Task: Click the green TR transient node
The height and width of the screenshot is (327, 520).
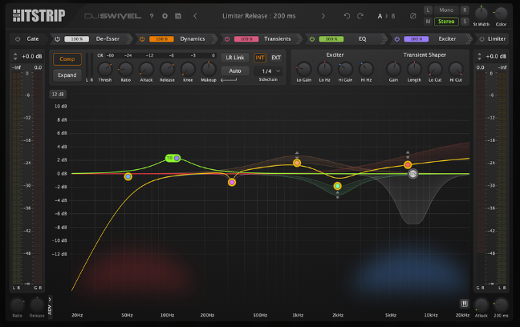Action: 173,159
